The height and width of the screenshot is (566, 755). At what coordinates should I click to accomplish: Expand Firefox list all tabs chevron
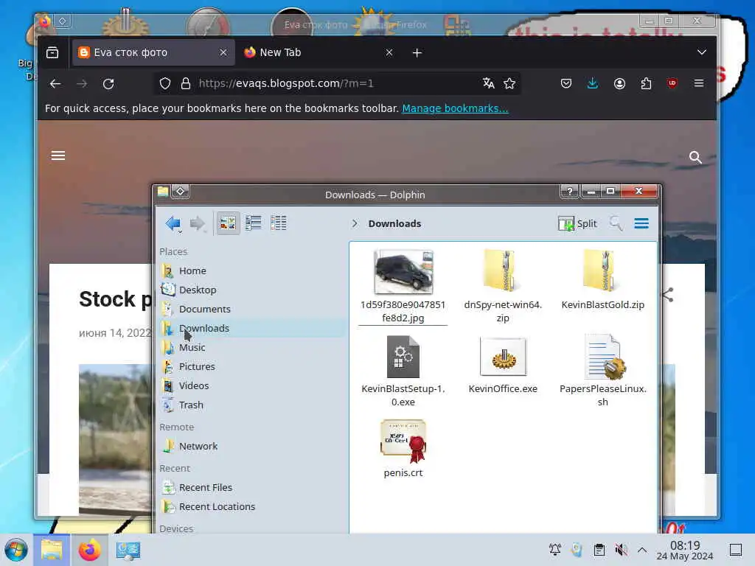click(702, 52)
